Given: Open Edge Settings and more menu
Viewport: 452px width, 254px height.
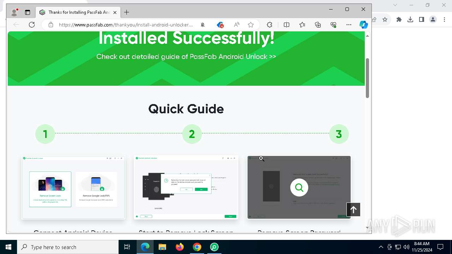Looking at the screenshot, I should (349, 25).
